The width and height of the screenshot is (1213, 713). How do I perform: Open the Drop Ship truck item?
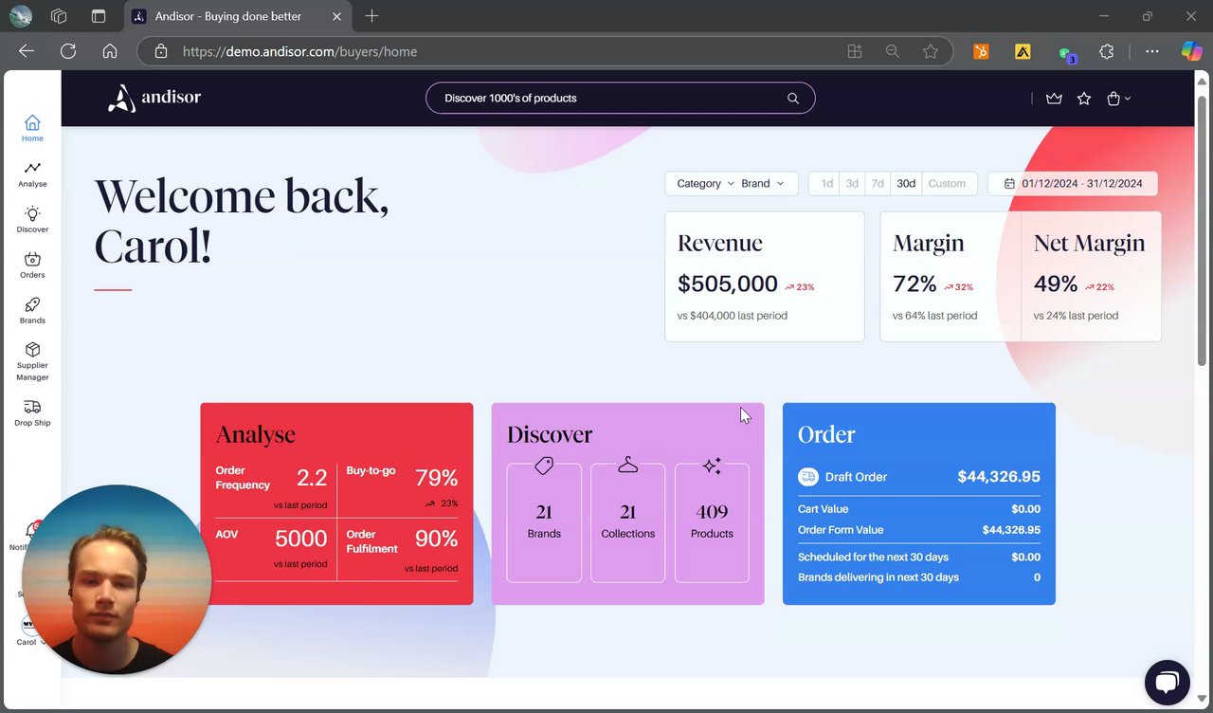[32, 412]
